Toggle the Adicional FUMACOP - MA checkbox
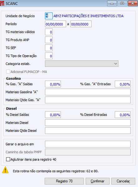138x187 pixels. point(8,72)
